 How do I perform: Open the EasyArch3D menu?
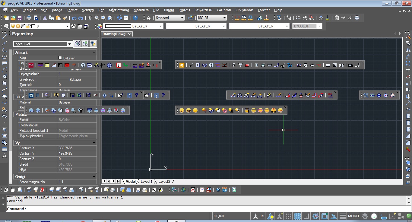pyautogui.click(x=204, y=10)
